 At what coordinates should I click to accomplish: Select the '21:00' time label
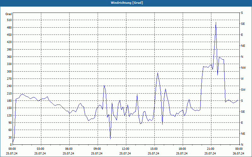(211, 149)
